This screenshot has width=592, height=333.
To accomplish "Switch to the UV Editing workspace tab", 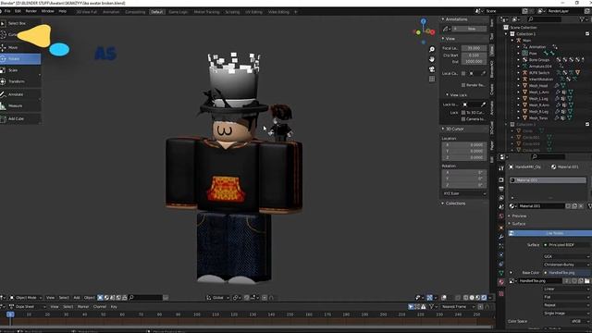I will click(253, 12).
